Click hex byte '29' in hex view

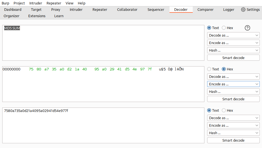112,69
